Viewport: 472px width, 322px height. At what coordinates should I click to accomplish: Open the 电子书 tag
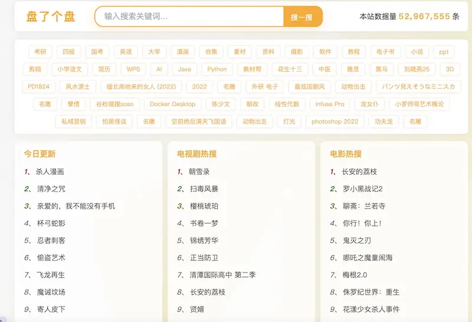(x=385, y=52)
